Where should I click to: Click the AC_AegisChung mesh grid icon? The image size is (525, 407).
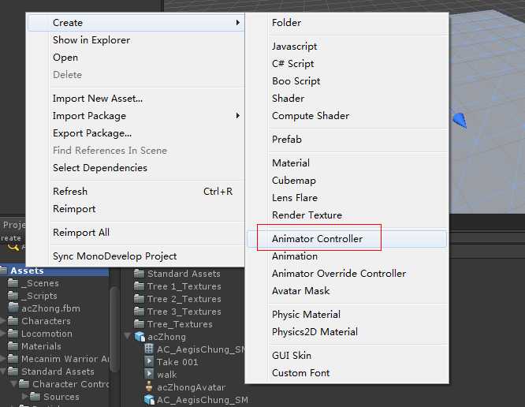[x=149, y=349]
